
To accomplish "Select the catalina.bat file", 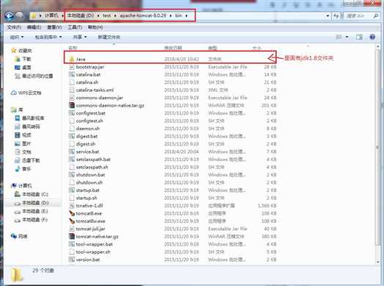I will click(88, 74).
